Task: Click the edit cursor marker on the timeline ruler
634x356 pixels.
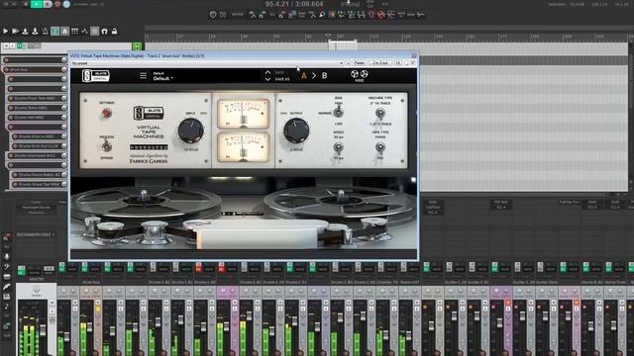Action: tap(328, 36)
